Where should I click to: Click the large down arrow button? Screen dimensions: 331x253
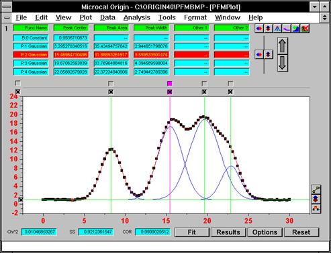[283, 64]
